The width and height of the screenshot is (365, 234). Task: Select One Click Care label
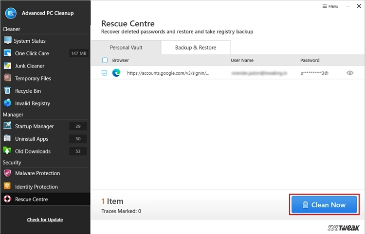[32, 53]
